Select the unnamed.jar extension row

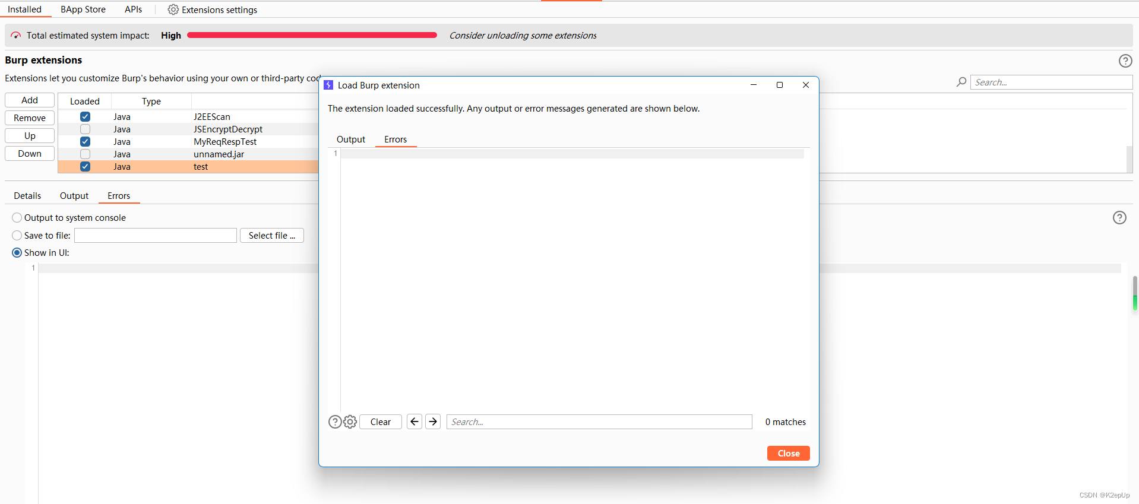188,154
